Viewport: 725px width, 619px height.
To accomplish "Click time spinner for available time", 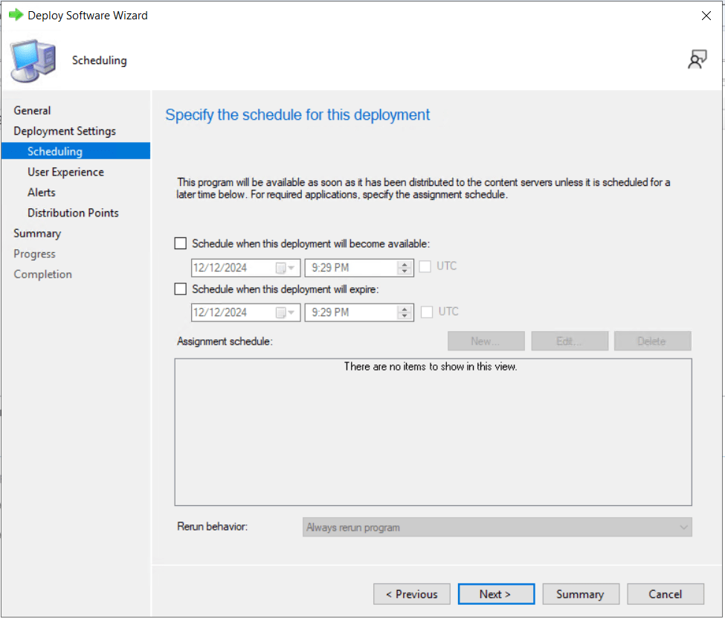I will coord(405,268).
